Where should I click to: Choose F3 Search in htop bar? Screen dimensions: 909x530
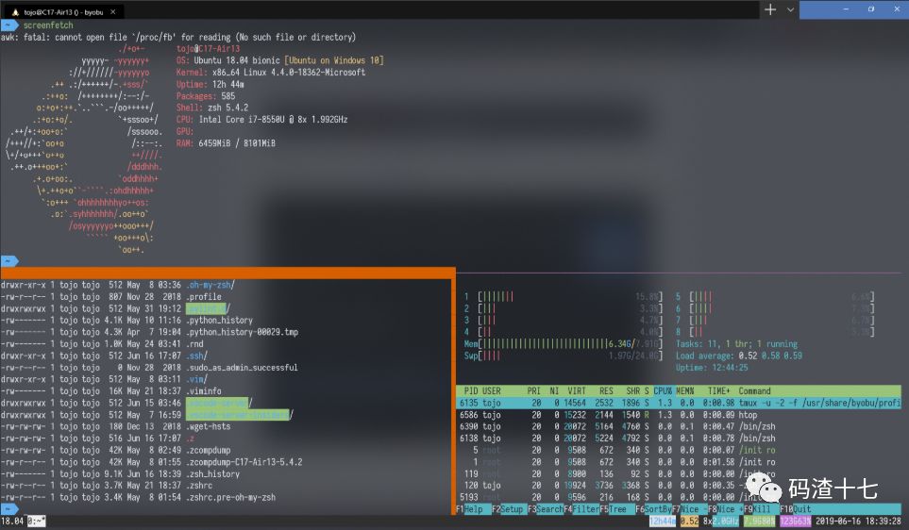point(545,509)
